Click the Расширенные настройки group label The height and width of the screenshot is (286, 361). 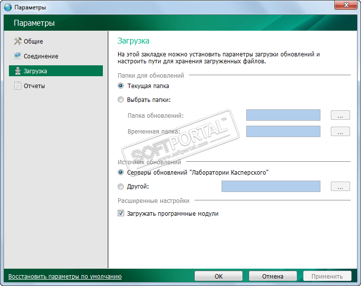point(154,201)
